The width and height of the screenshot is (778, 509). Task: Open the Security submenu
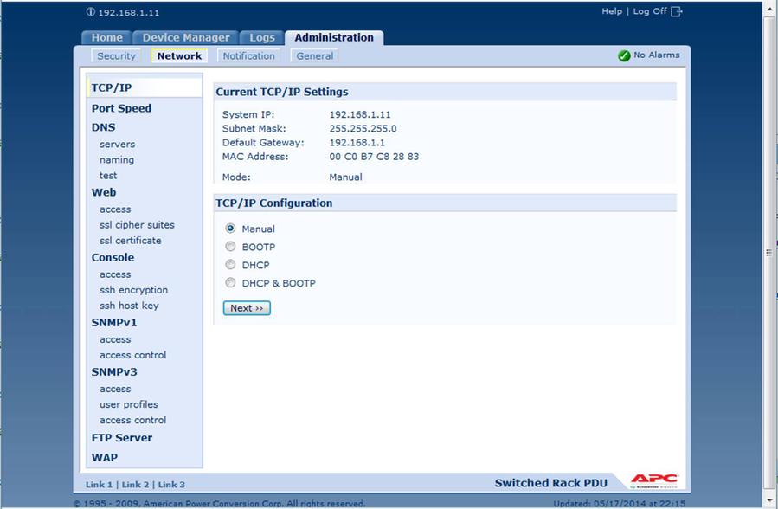pyautogui.click(x=116, y=56)
